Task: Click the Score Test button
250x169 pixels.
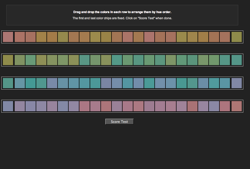Action: tap(119, 121)
